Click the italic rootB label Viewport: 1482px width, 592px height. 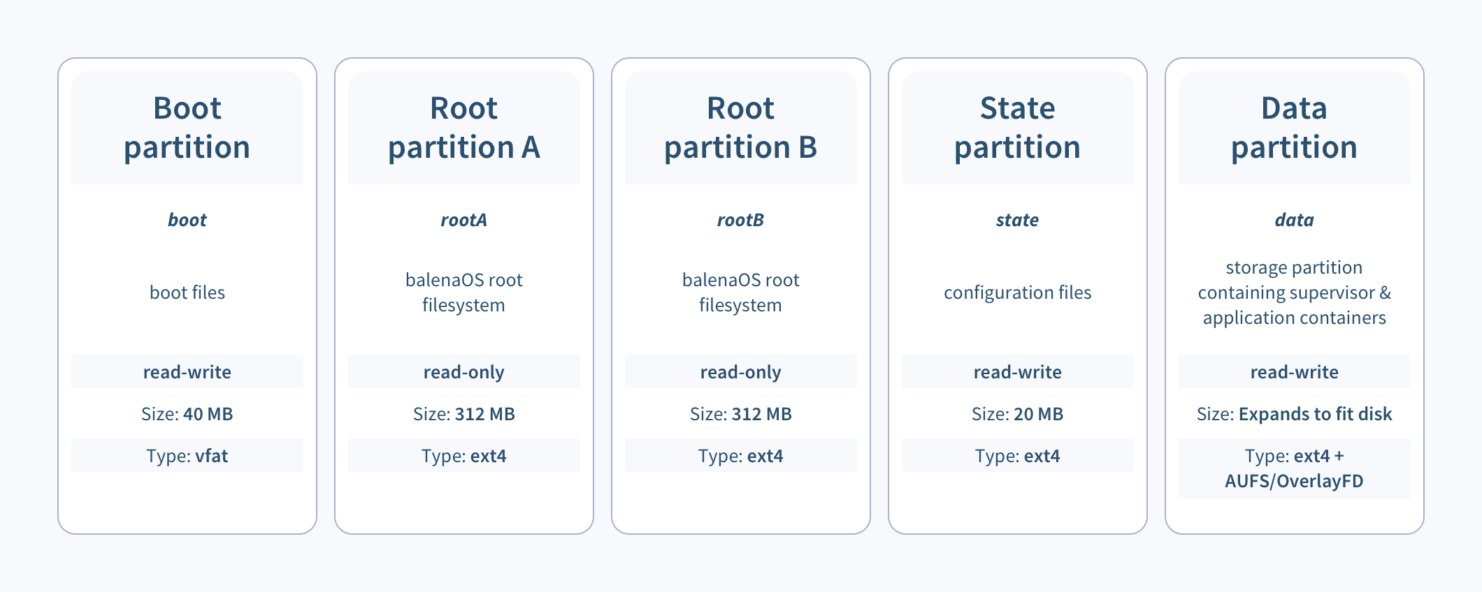pos(740,220)
